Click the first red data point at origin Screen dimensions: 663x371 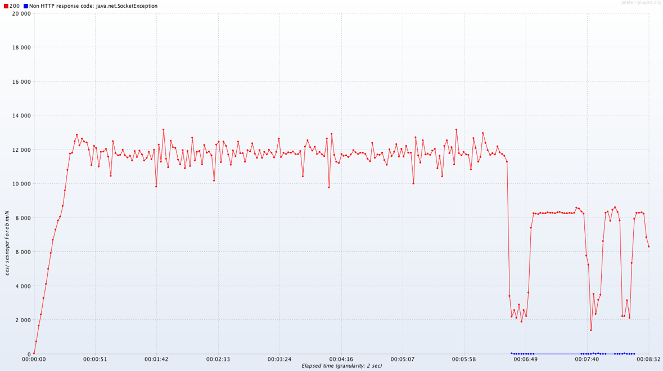[x=34, y=354]
